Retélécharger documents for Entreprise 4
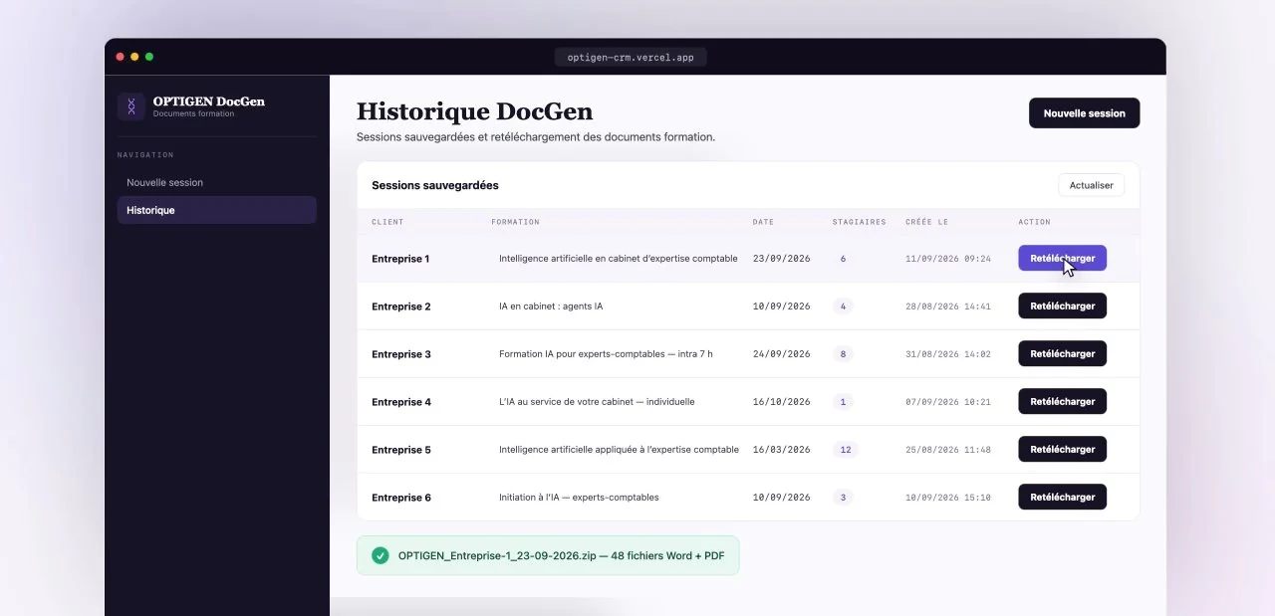 (1062, 401)
